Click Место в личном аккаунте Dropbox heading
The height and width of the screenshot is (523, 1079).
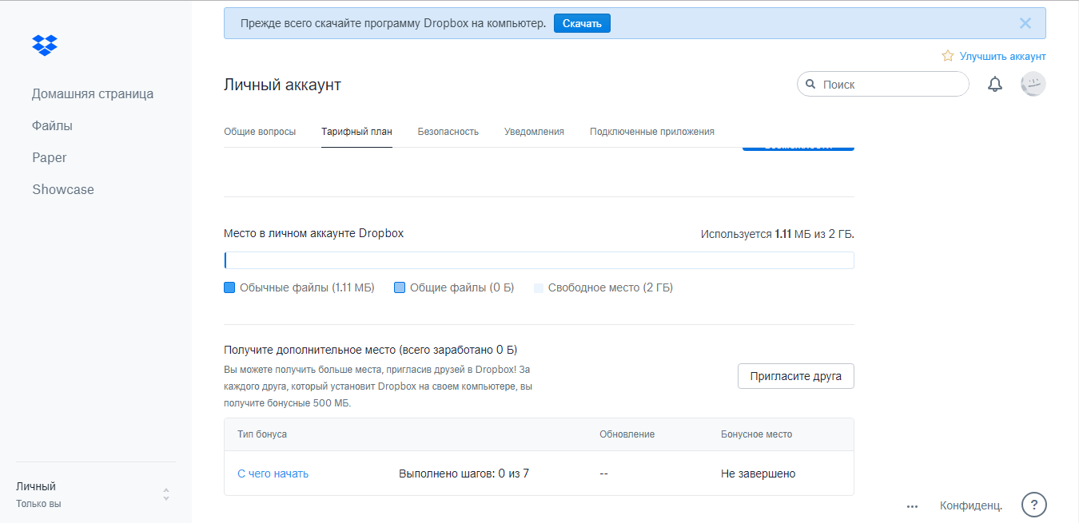314,234
